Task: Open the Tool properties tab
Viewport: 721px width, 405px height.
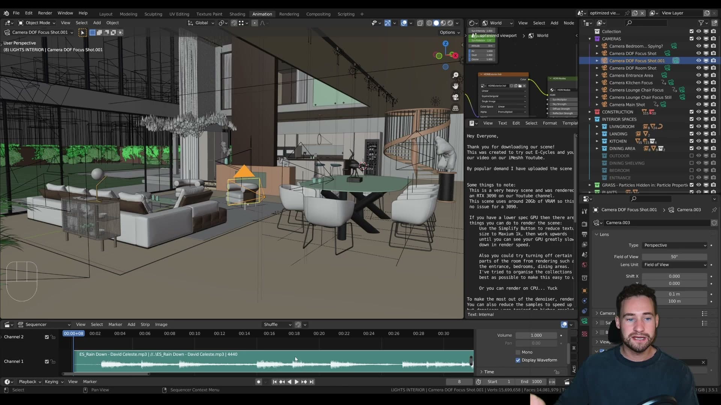Action: 584,211
